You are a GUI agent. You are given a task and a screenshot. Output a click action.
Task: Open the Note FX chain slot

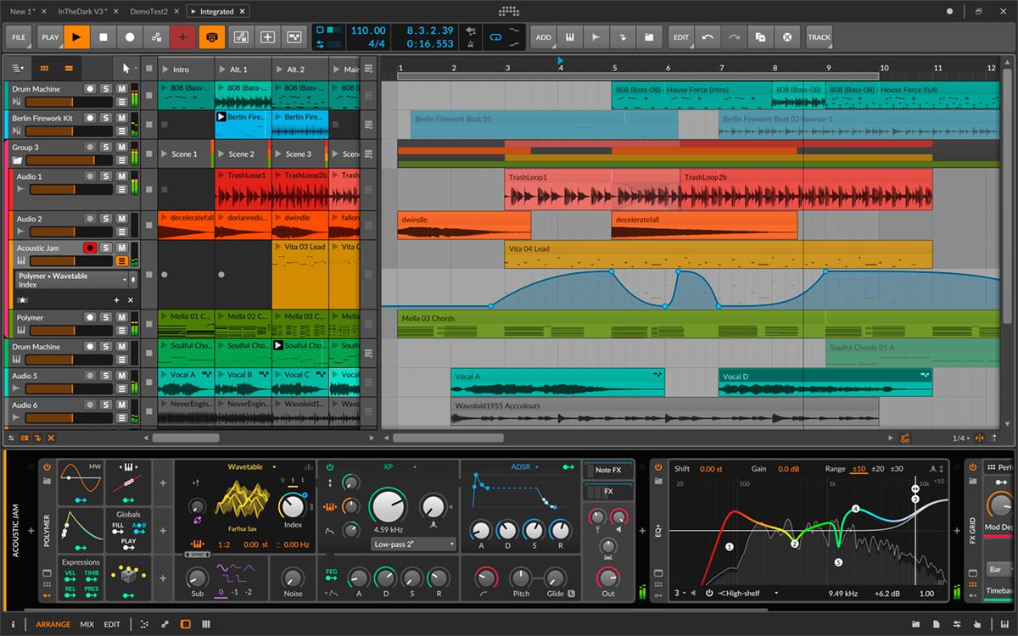(x=607, y=470)
